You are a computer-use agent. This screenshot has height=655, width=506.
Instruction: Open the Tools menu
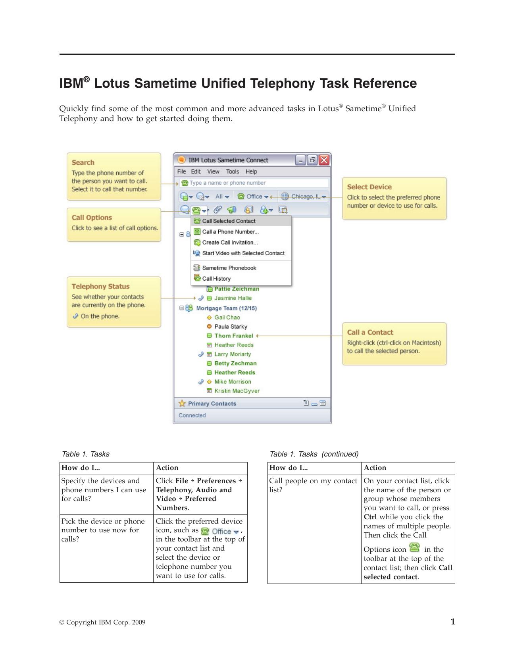point(233,171)
